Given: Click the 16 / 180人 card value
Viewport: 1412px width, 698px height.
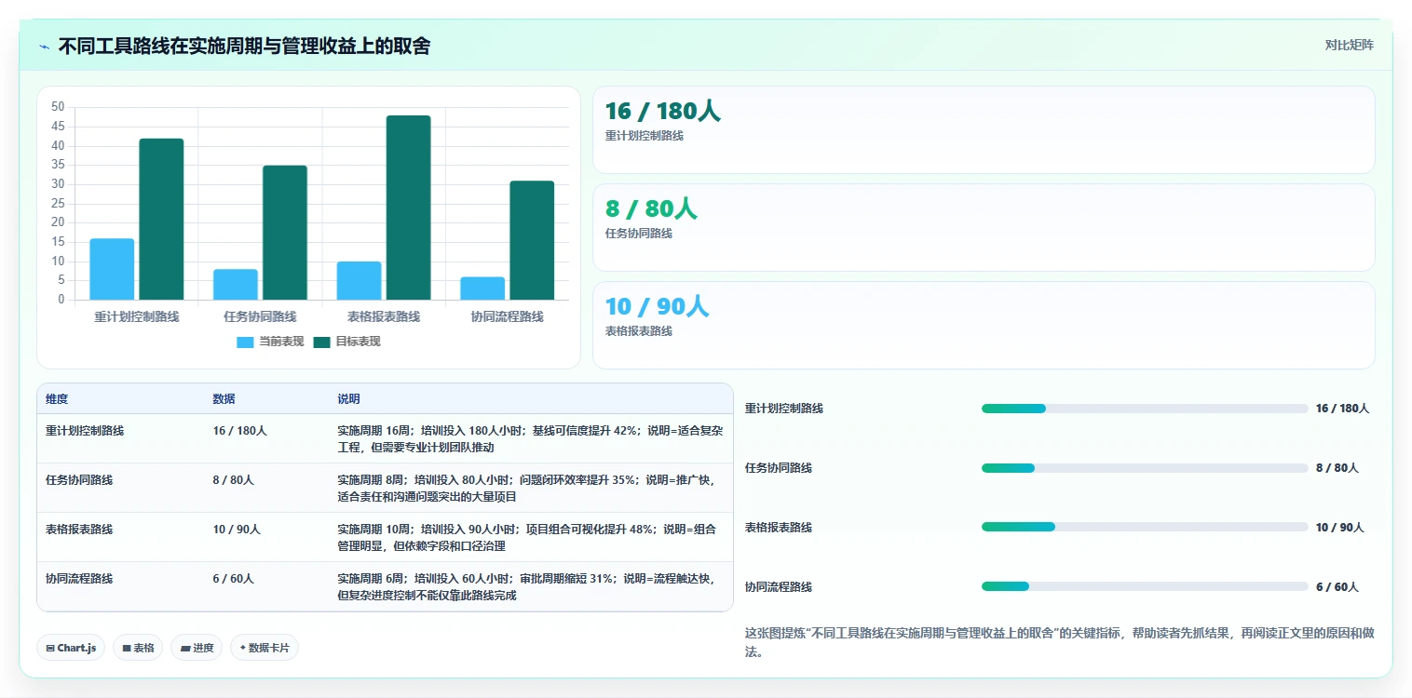Looking at the screenshot, I should click(x=662, y=111).
